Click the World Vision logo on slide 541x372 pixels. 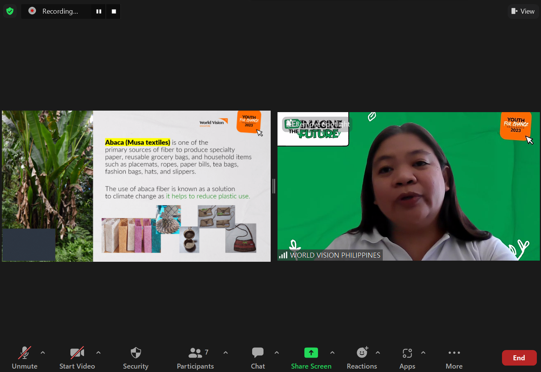tap(213, 123)
